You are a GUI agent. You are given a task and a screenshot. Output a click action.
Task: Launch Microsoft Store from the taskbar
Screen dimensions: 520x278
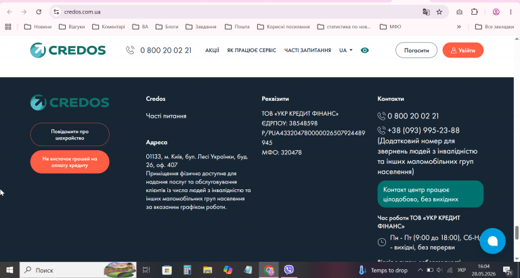tap(167, 270)
